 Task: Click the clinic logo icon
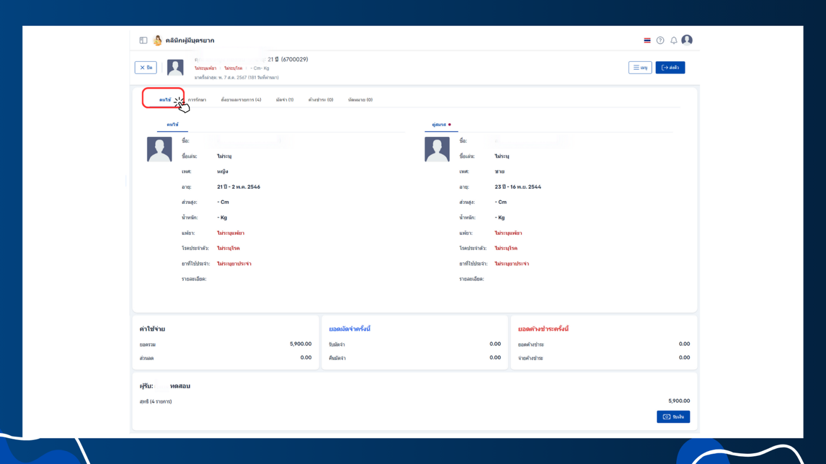(x=158, y=40)
